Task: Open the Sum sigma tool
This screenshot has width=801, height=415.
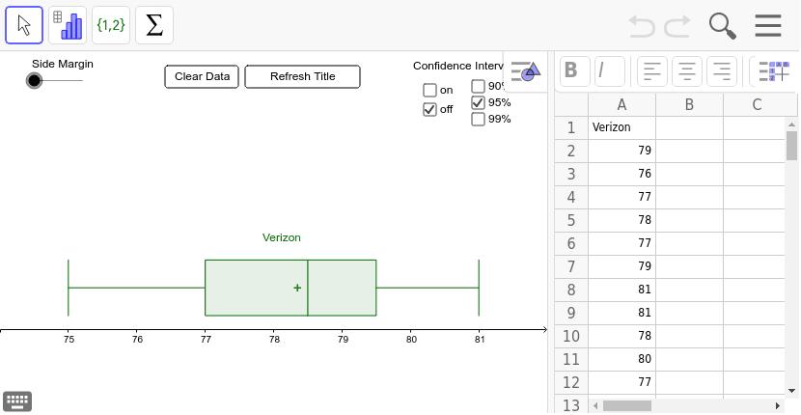Action: 154,25
